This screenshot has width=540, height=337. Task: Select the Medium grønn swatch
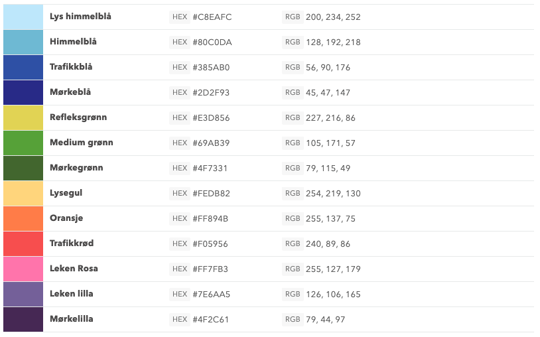click(x=23, y=143)
